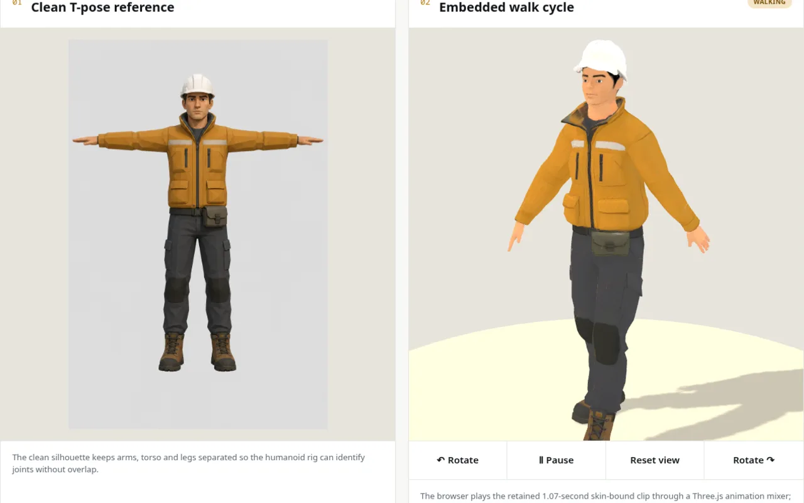
Task: Pause the walk cycle animation
Action: point(557,460)
